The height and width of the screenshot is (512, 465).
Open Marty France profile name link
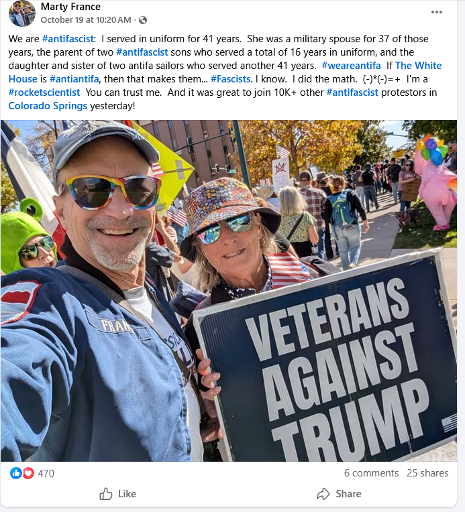70,7
